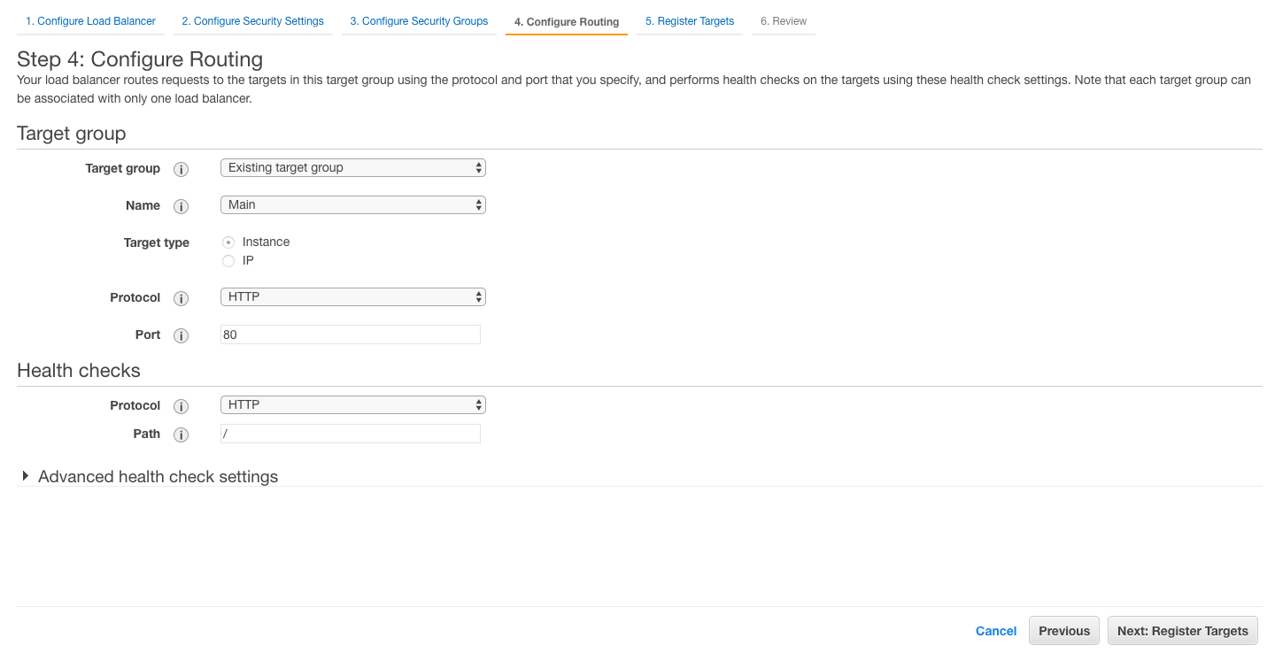
Task: Open the Name dropdown showing Main
Action: (352, 204)
